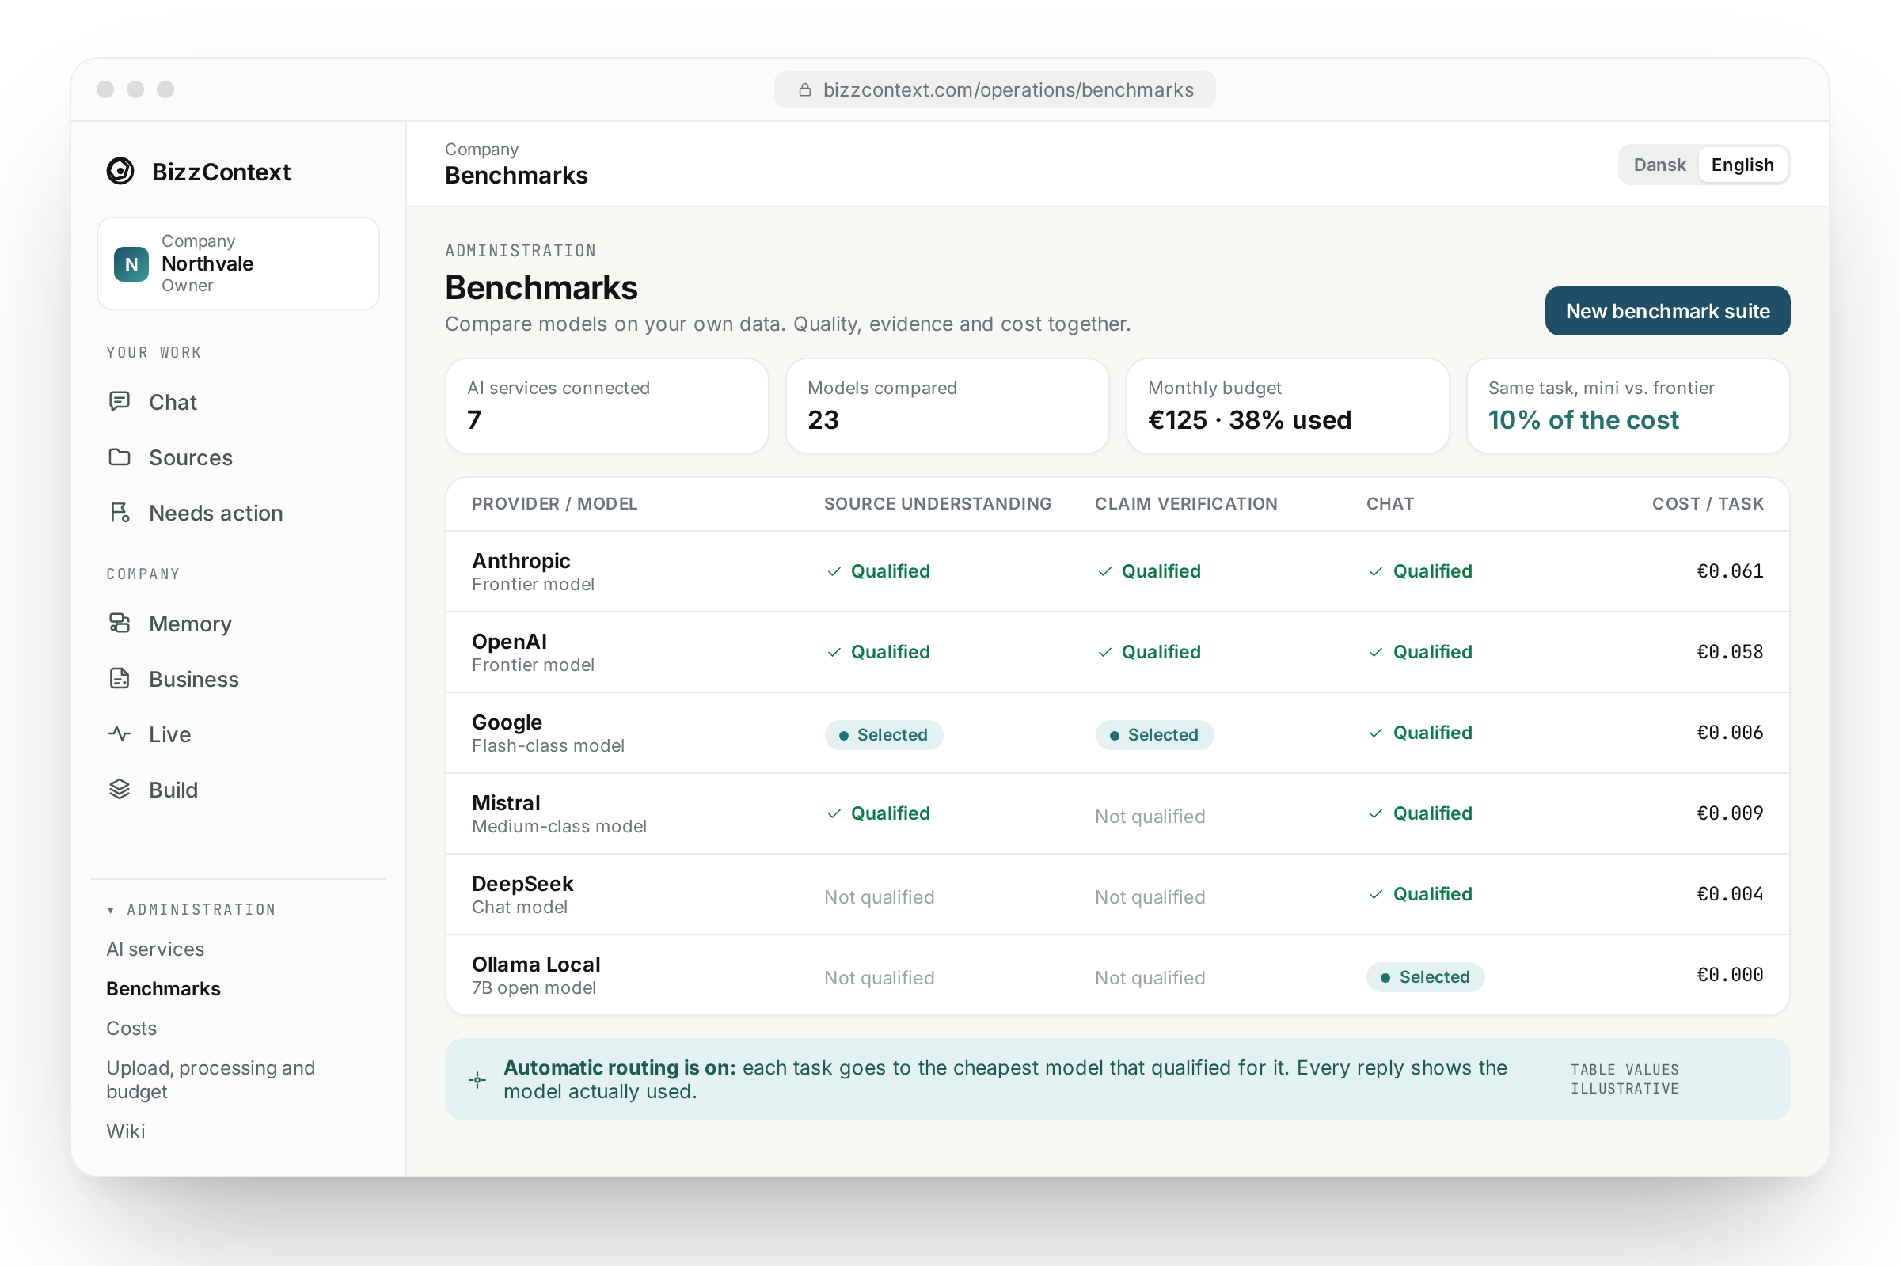Select the DeepSeek Chat model row
Viewport: 1900px width, 1266px height.
(x=1117, y=895)
